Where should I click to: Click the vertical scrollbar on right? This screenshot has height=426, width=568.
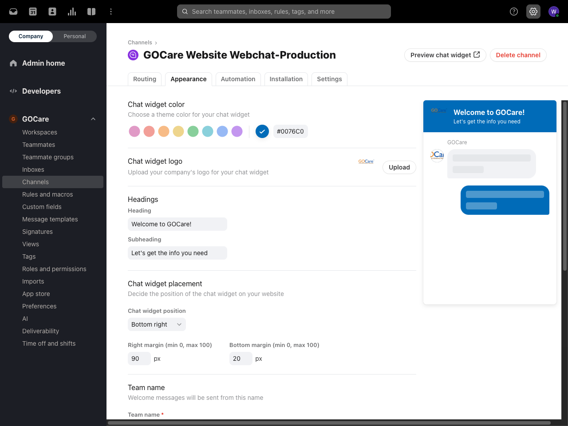tap(565, 186)
